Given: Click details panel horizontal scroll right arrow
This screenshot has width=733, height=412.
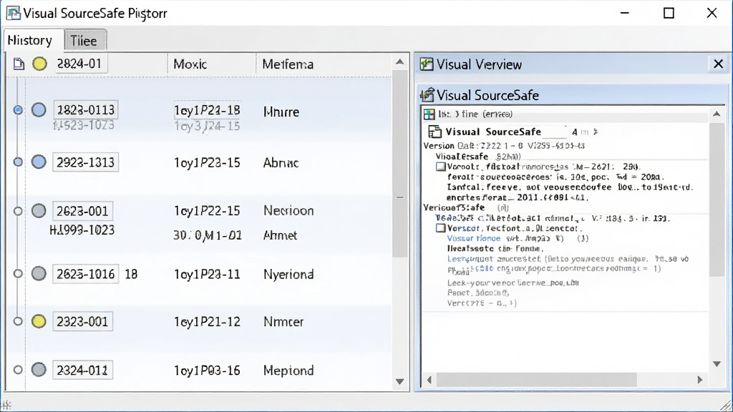Looking at the screenshot, I should point(700,380).
